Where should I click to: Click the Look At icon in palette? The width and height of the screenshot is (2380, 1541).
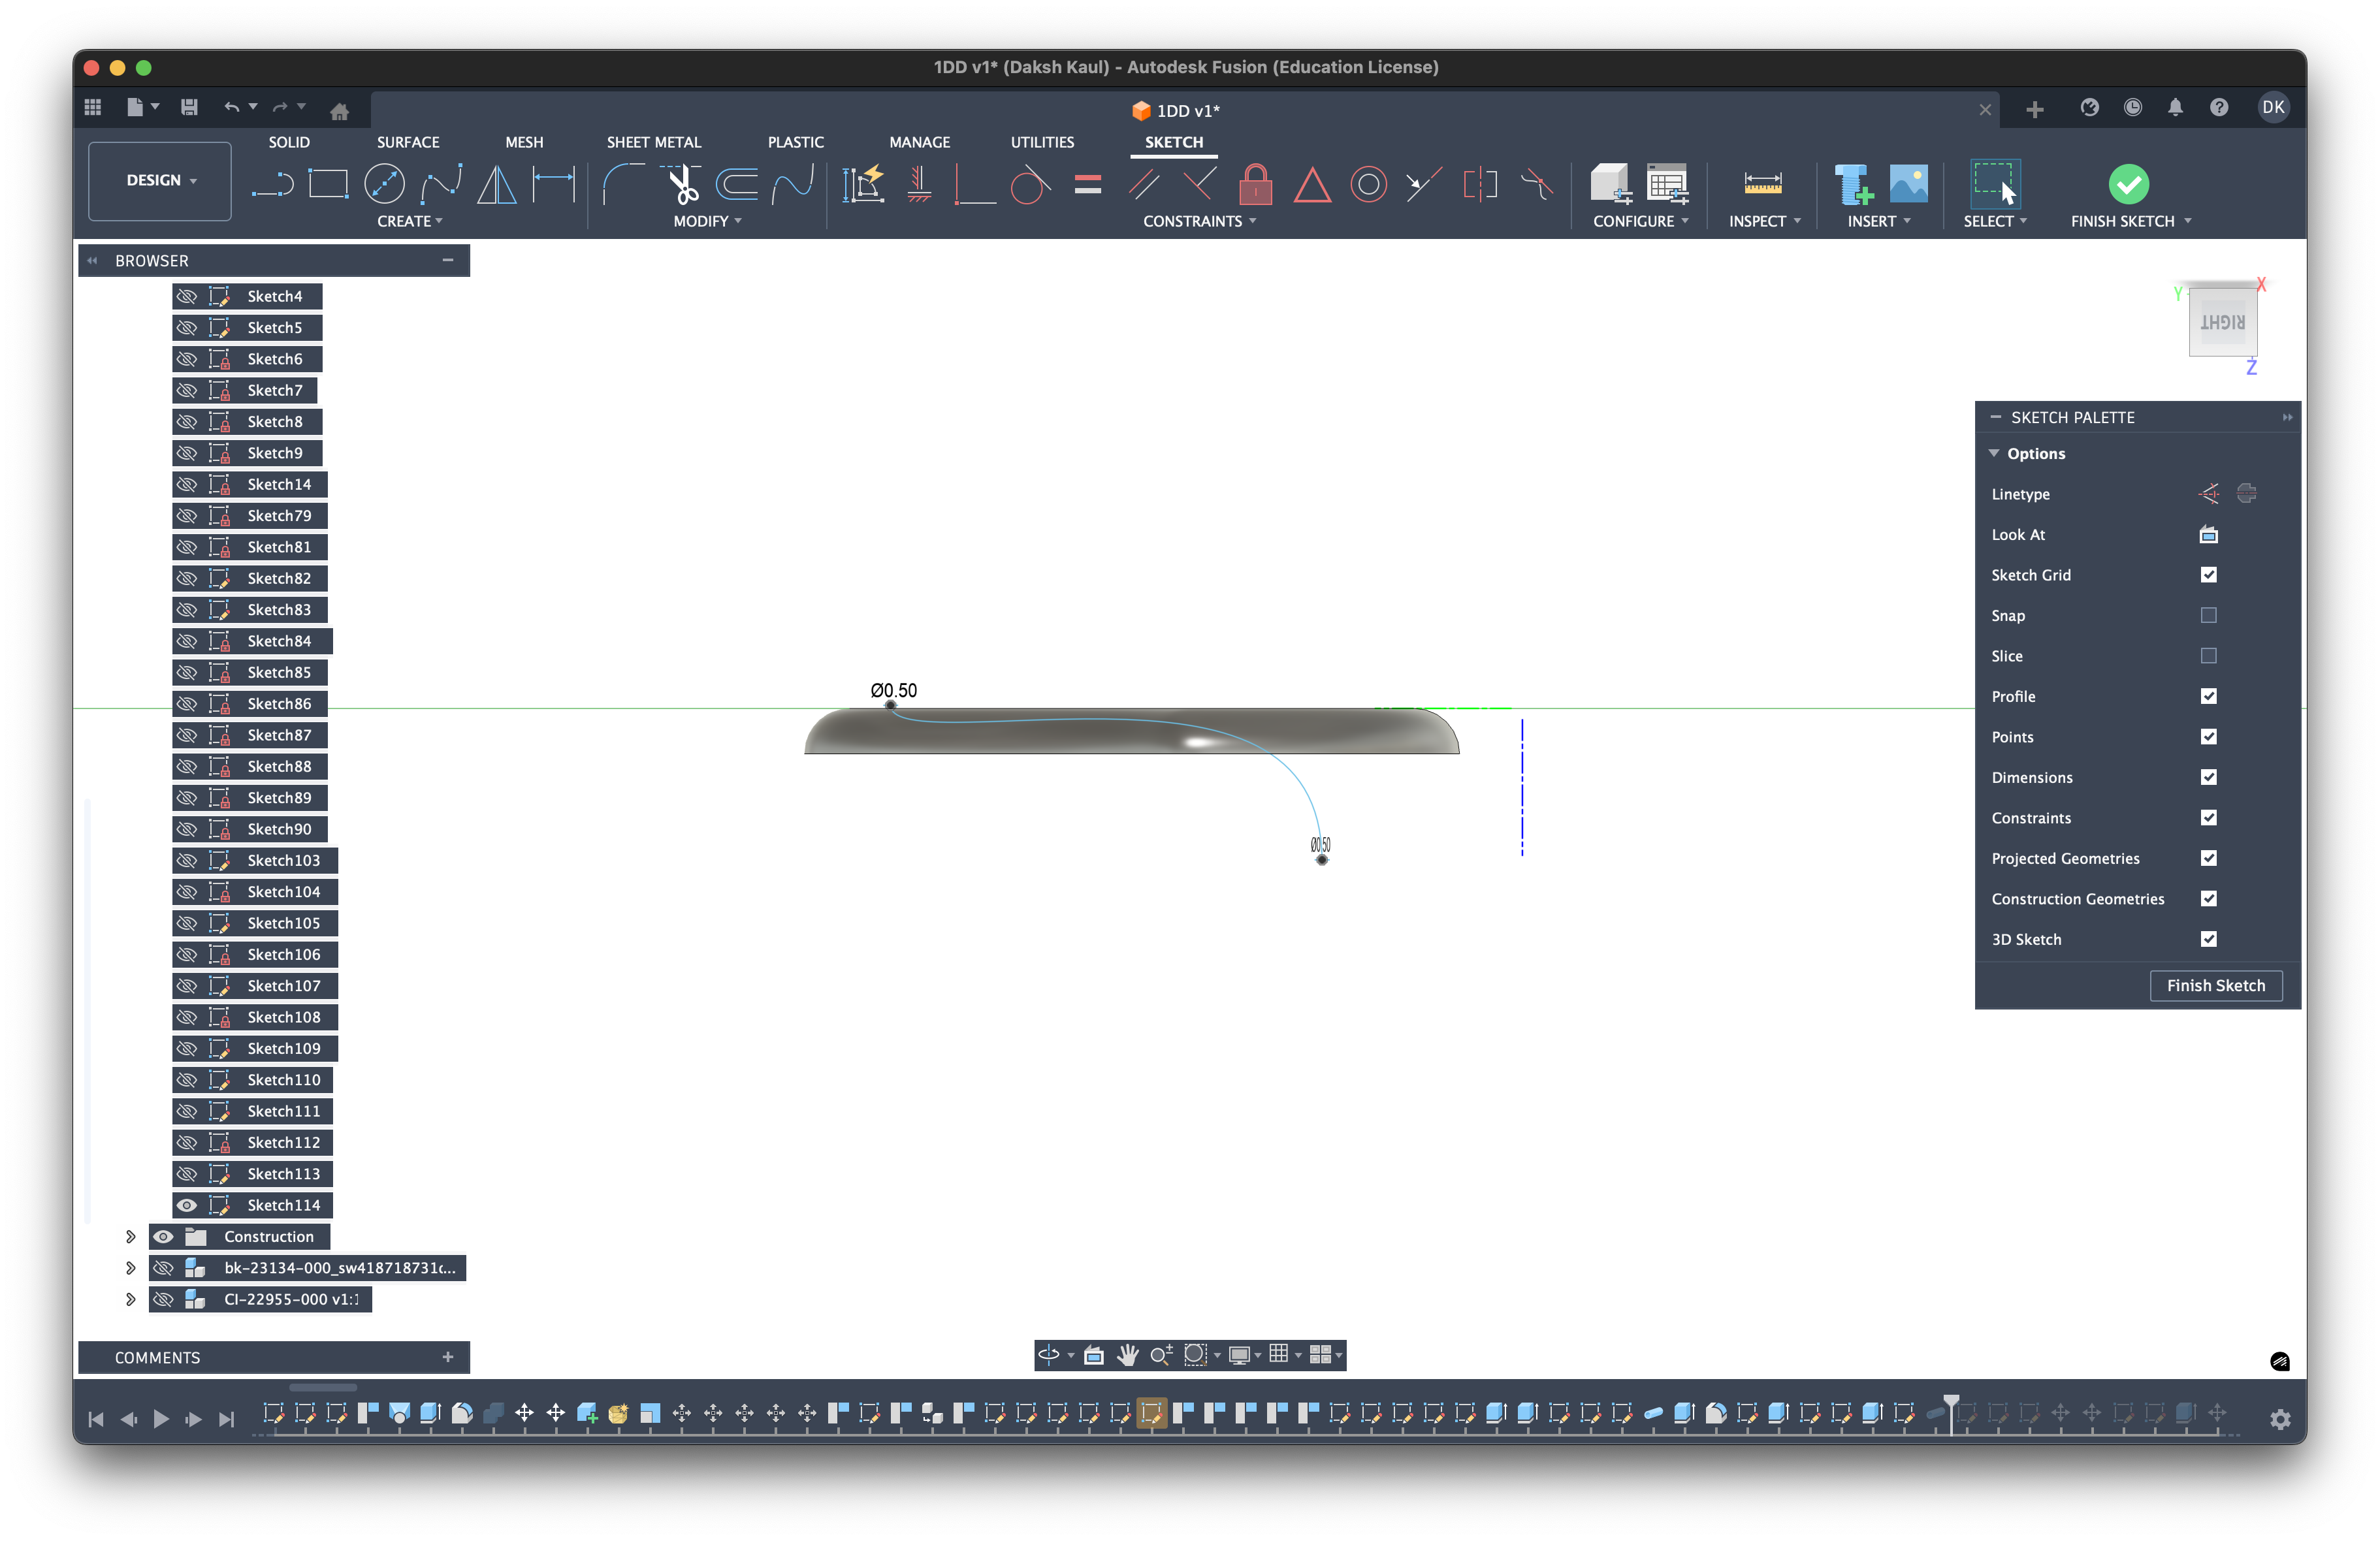click(2208, 535)
